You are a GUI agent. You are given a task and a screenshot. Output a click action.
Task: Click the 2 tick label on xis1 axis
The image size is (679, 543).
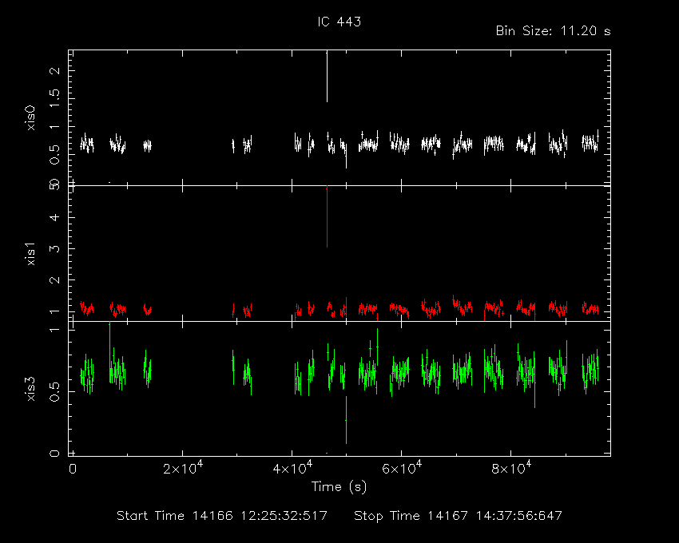click(x=55, y=279)
